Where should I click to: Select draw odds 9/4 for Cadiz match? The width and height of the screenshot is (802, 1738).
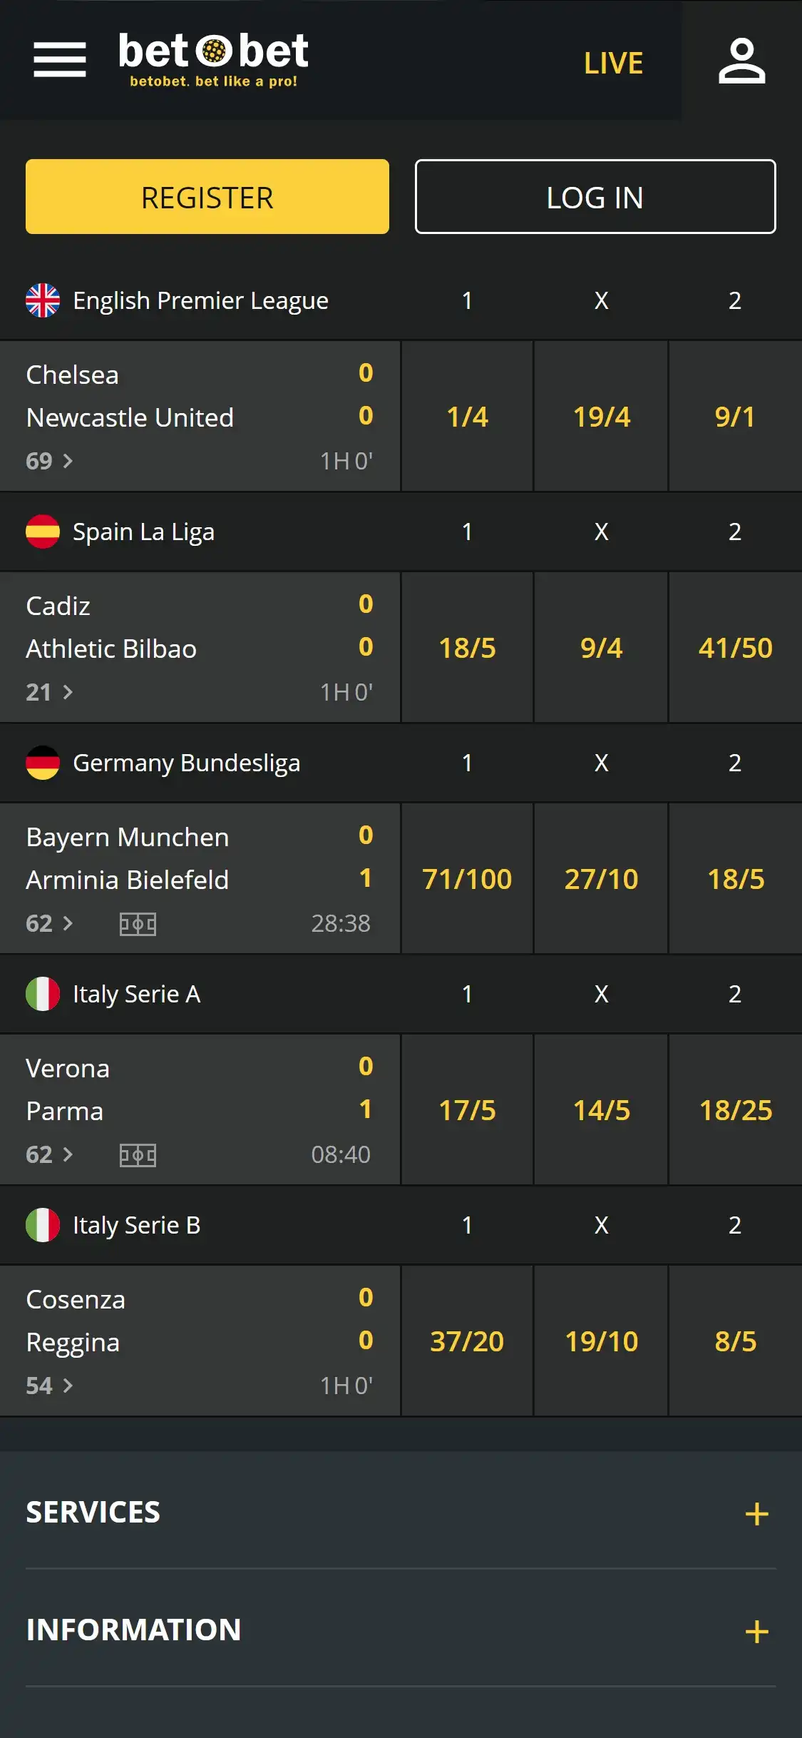[601, 648]
